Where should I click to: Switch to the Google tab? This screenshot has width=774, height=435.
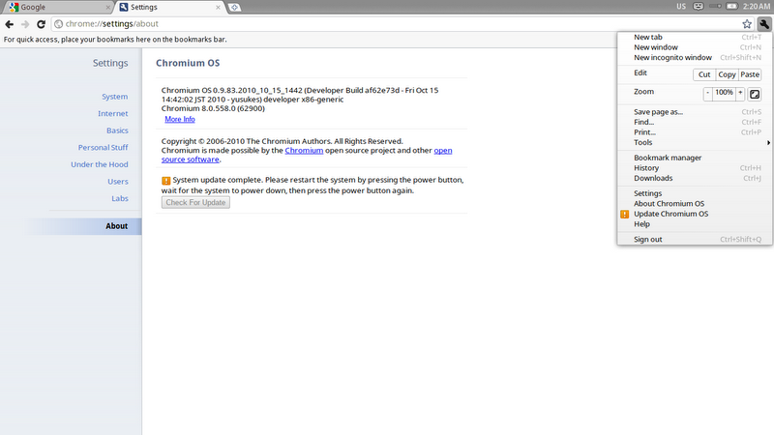(58, 8)
